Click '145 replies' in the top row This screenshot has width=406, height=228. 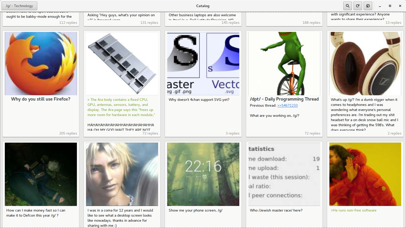coord(230,23)
